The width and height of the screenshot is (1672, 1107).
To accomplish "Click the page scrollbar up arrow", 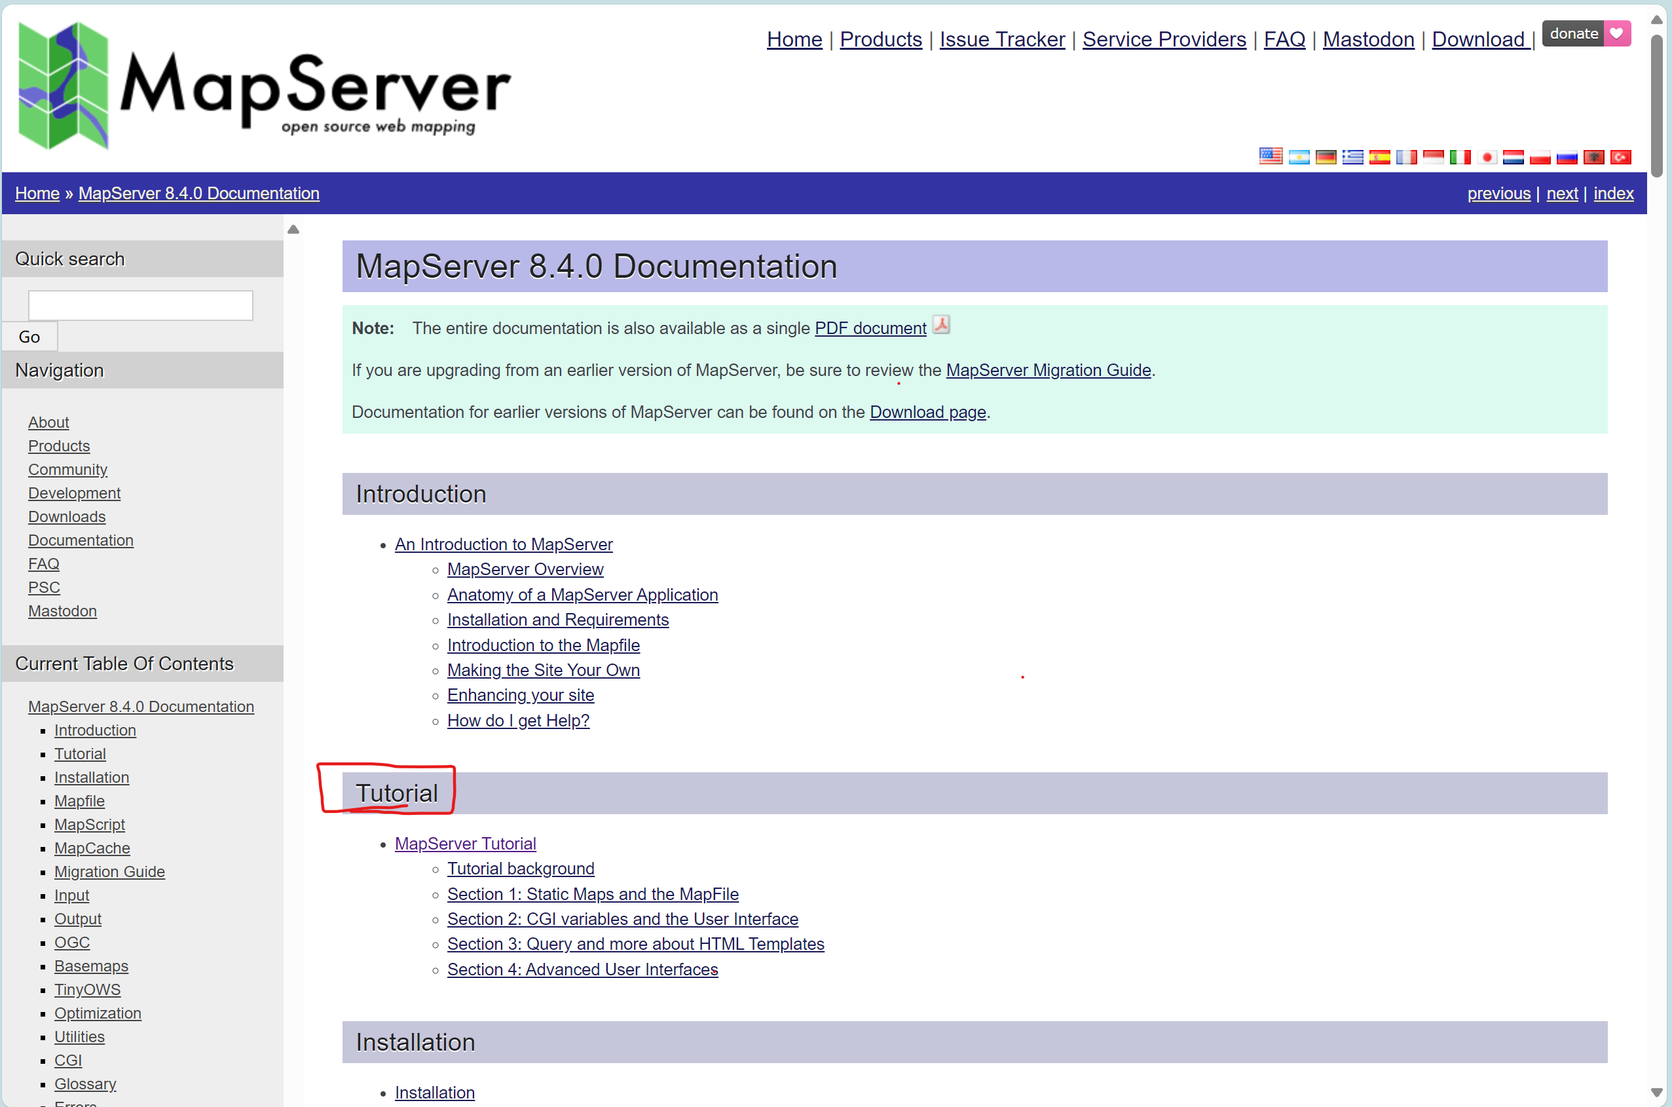I will point(1656,19).
